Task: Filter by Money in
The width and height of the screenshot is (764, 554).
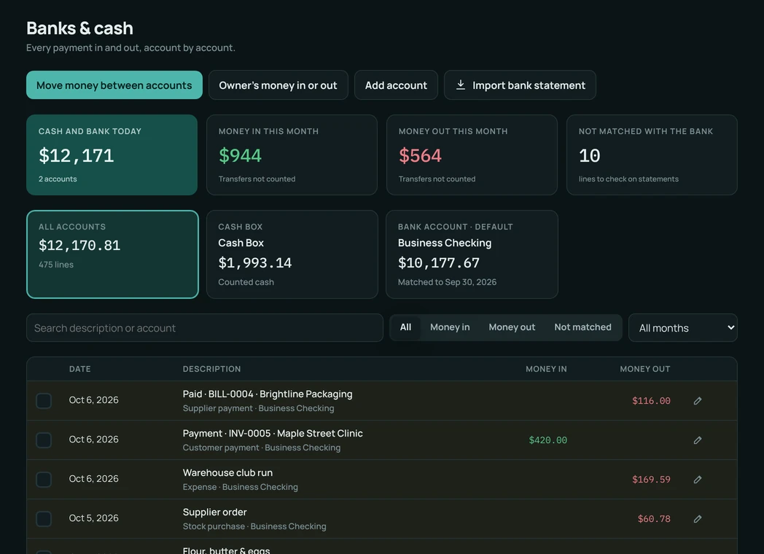Action: point(450,327)
